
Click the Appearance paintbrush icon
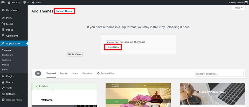point(3,44)
